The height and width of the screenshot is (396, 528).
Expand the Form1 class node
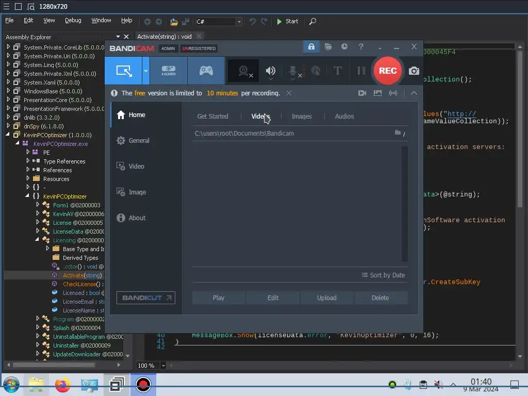point(38,205)
